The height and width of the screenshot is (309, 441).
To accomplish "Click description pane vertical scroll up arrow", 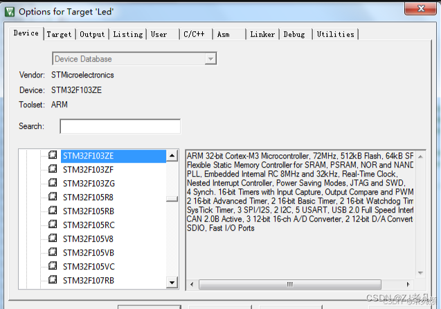I will pyautogui.click(x=420, y=157).
